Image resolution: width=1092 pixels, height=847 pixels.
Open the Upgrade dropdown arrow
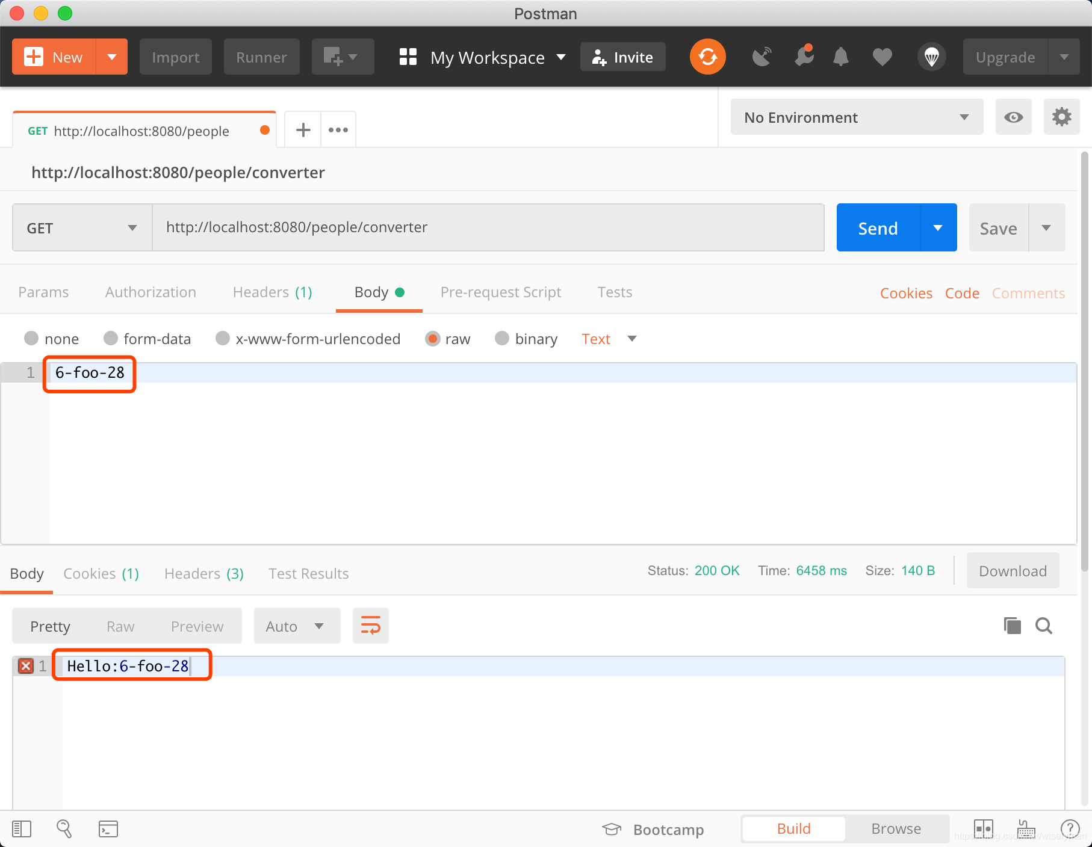coord(1064,57)
